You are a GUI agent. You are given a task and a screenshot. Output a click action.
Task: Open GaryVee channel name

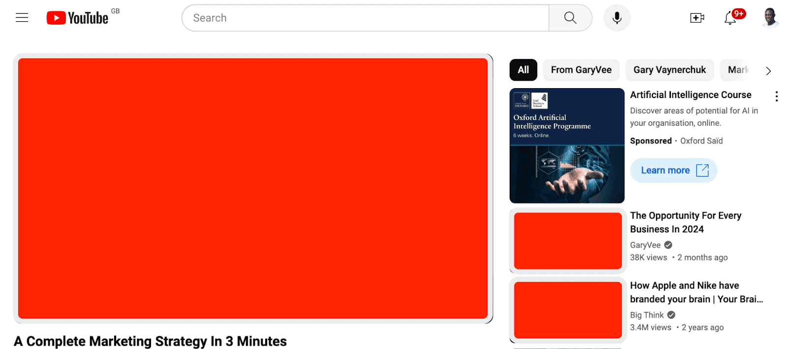point(645,245)
